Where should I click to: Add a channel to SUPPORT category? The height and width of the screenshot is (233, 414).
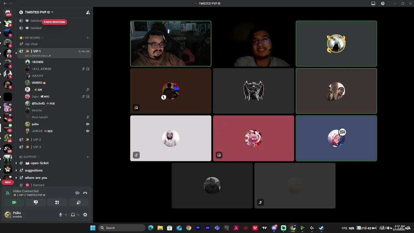88,157
